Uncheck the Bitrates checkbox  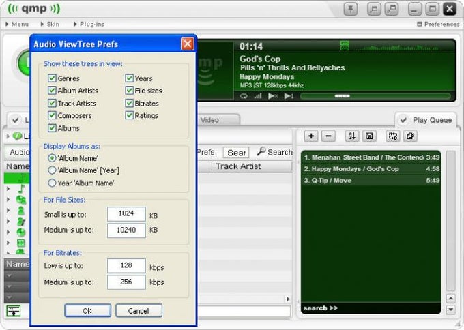(x=130, y=103)
